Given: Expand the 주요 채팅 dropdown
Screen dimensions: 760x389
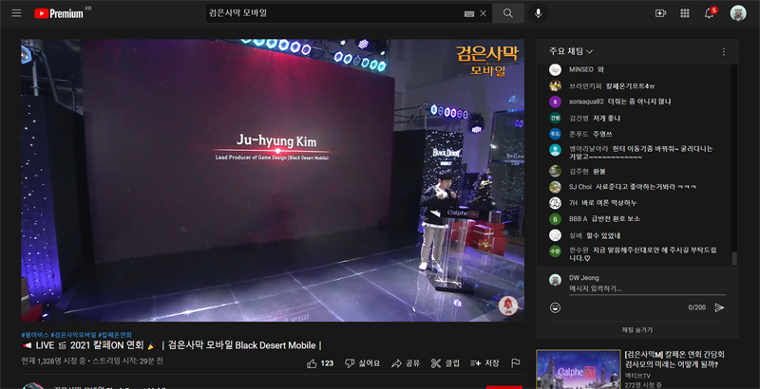Looking at the screenshot, I should click(x=572, y=51).
